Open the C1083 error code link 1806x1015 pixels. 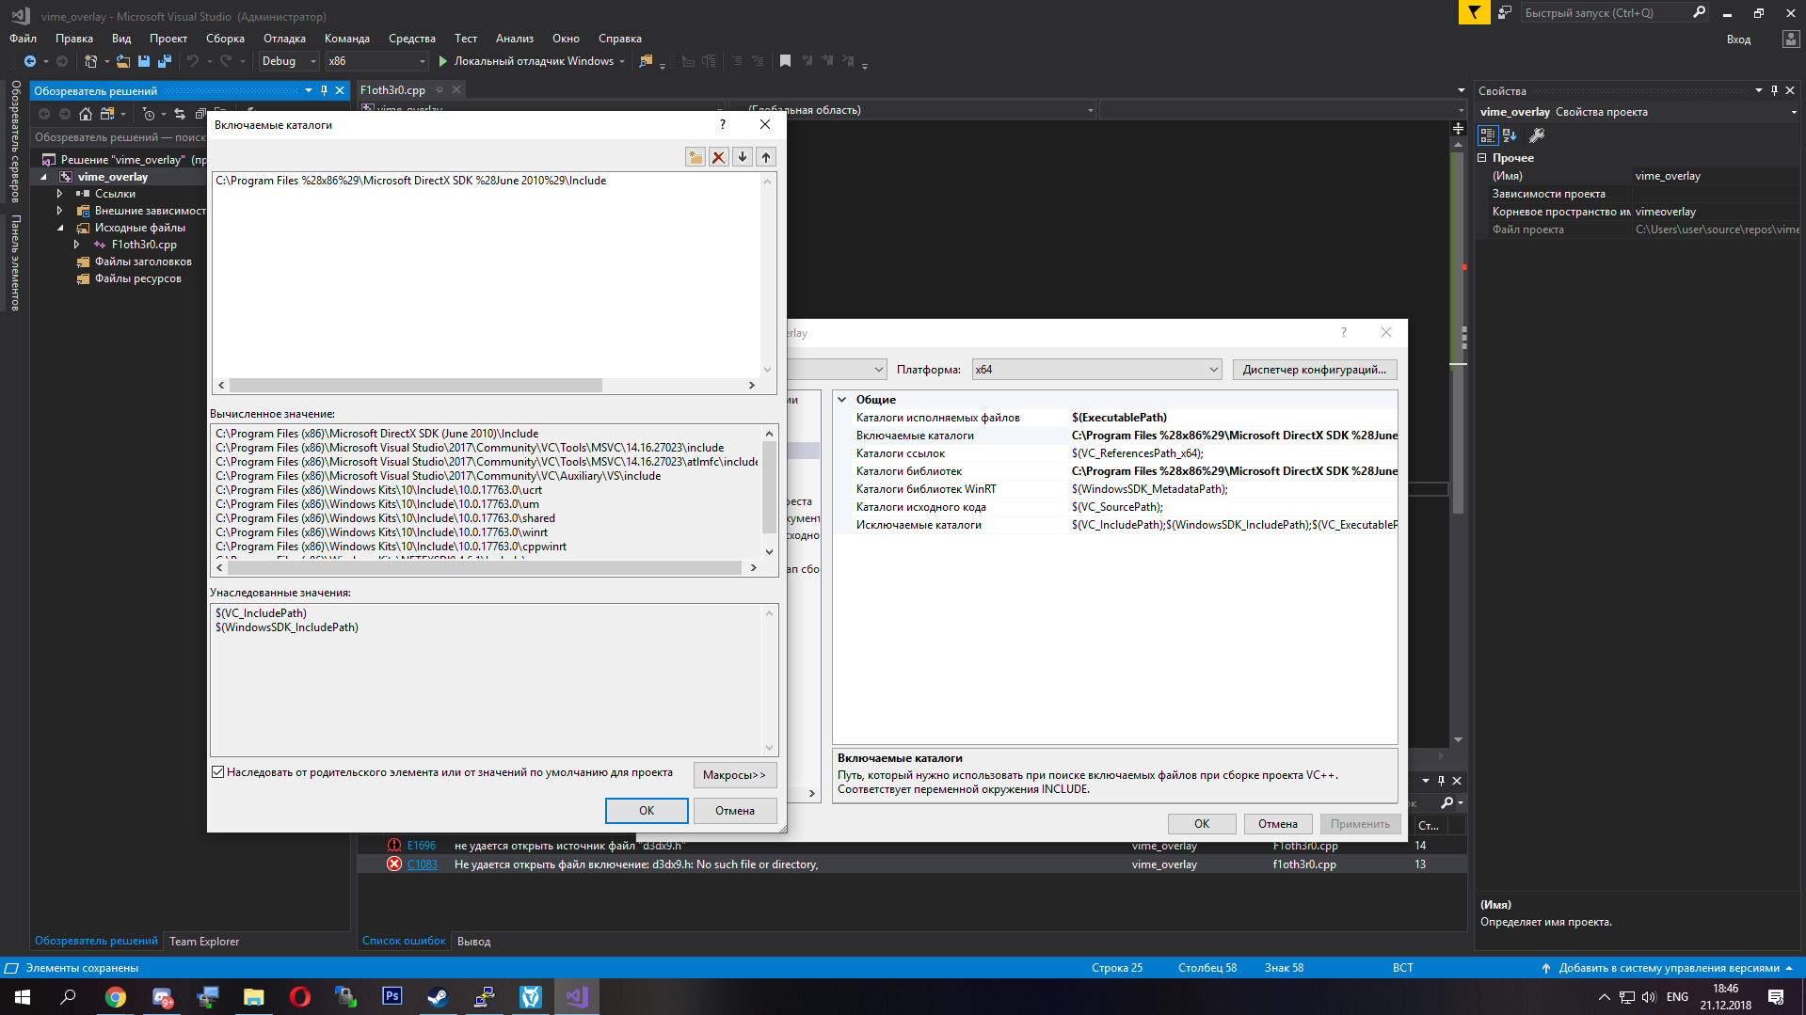pos(422,864)
